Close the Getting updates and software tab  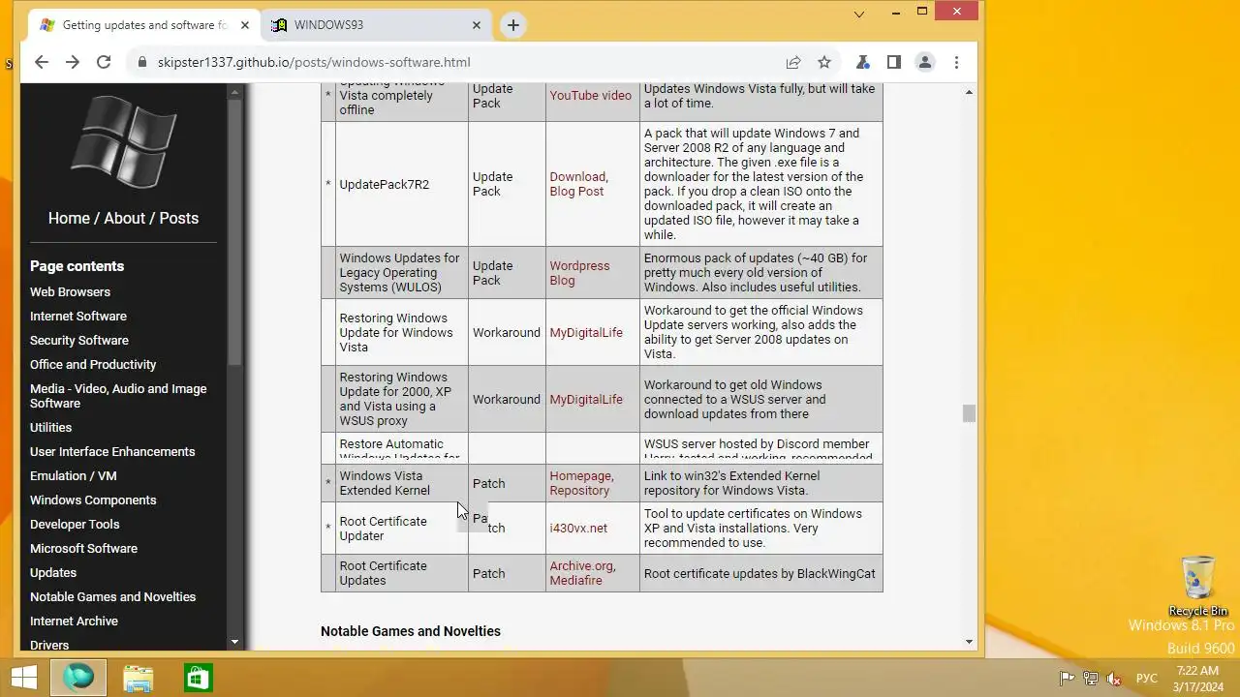[245, 25]
